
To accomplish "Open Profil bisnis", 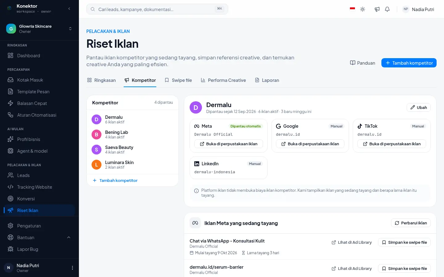I will pyautogui.click(x=39, y=139).
